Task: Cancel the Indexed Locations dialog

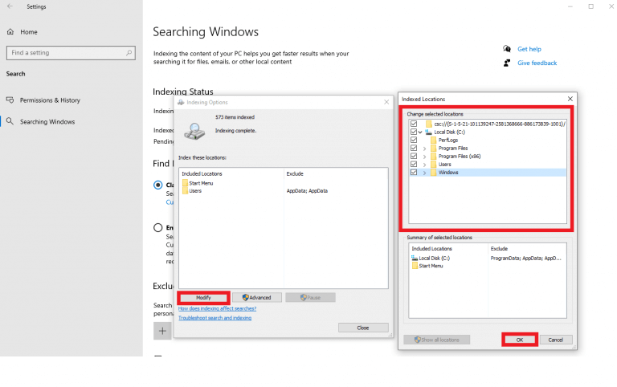Action: [556, 340]
